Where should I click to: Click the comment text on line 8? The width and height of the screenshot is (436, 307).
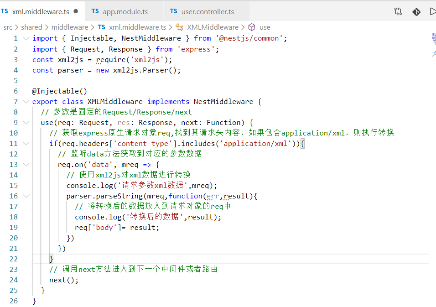116,112
